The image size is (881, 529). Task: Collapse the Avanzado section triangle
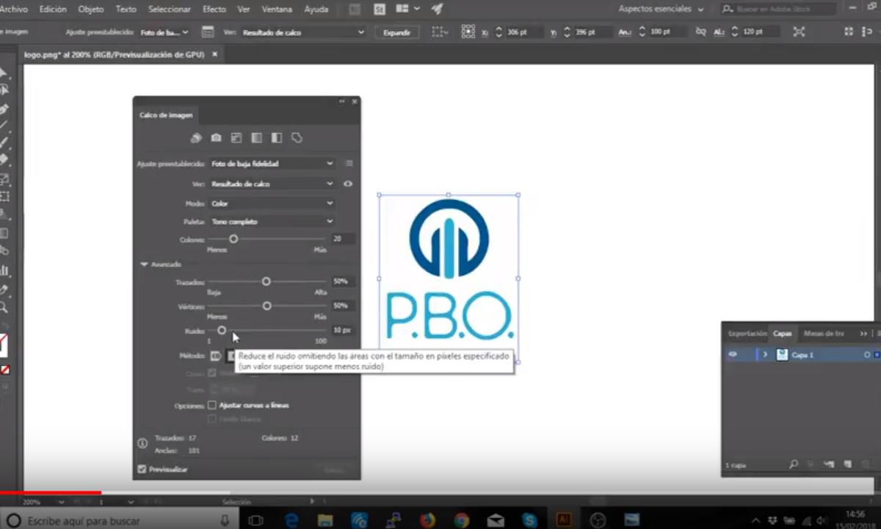click(144, 264)
